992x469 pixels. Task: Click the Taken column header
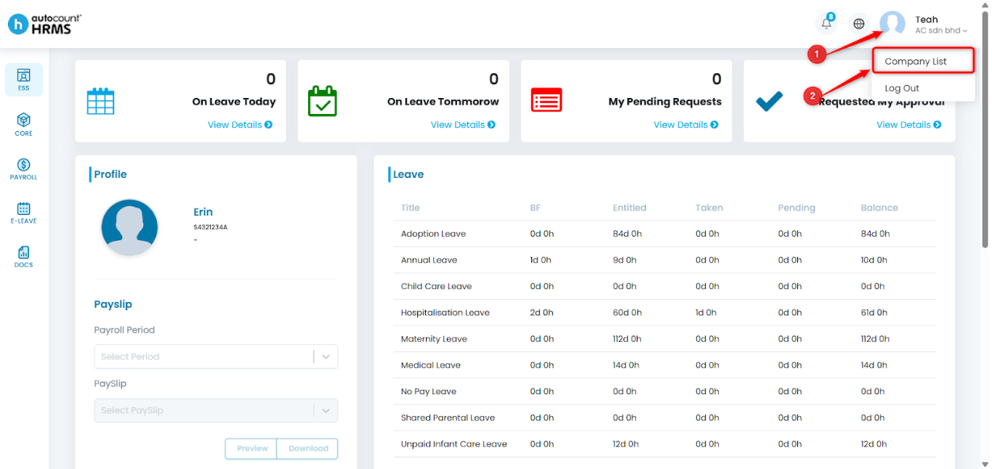[x=709, y=208]
